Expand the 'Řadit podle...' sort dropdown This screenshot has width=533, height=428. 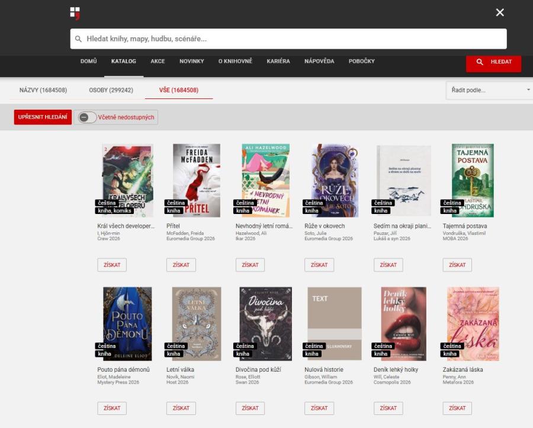(x=489, y=90)
